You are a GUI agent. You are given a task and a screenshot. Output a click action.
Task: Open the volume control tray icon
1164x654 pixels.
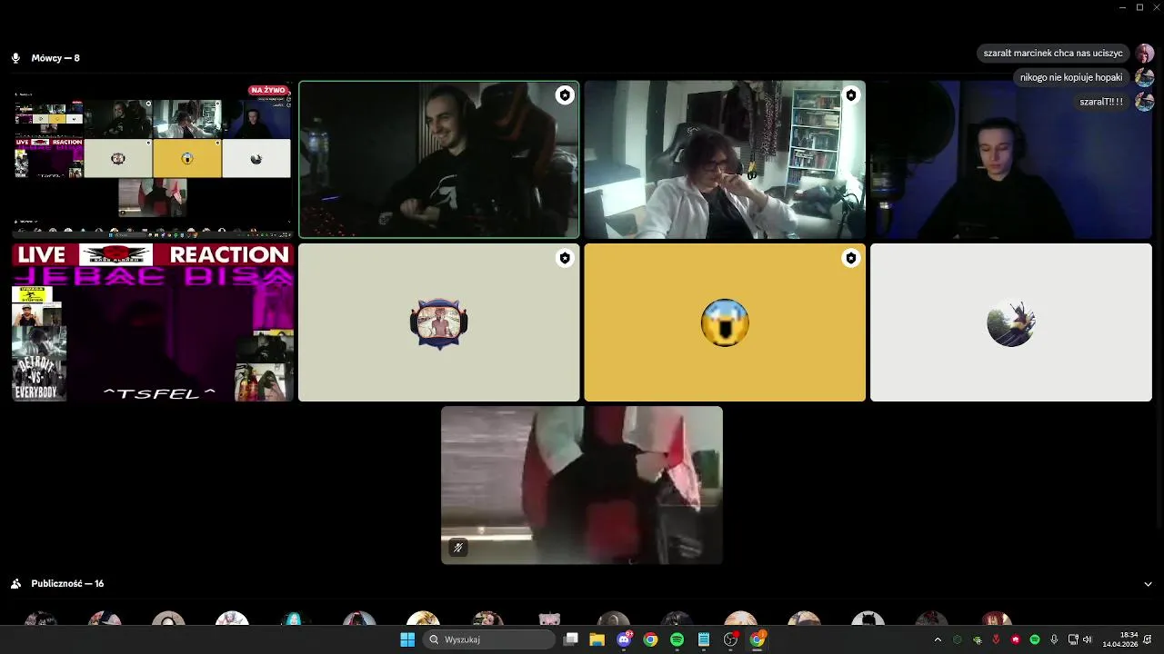pos(1087,639)
